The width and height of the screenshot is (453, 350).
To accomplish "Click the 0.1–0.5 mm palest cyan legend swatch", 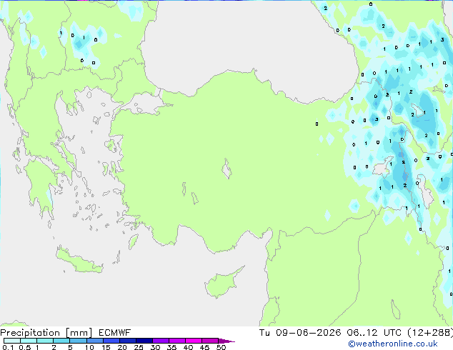I will click(x=12, y=341).
